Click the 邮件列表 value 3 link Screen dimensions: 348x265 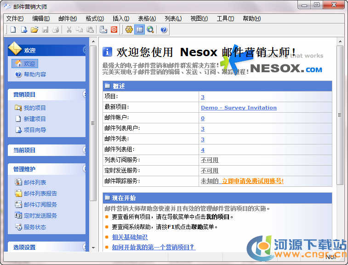(203, 139)
